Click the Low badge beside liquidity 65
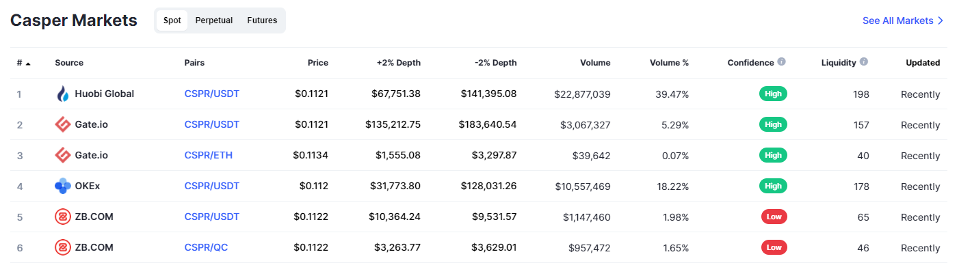Viewport: 959px width, 263px height. click(x=774, y=217)
